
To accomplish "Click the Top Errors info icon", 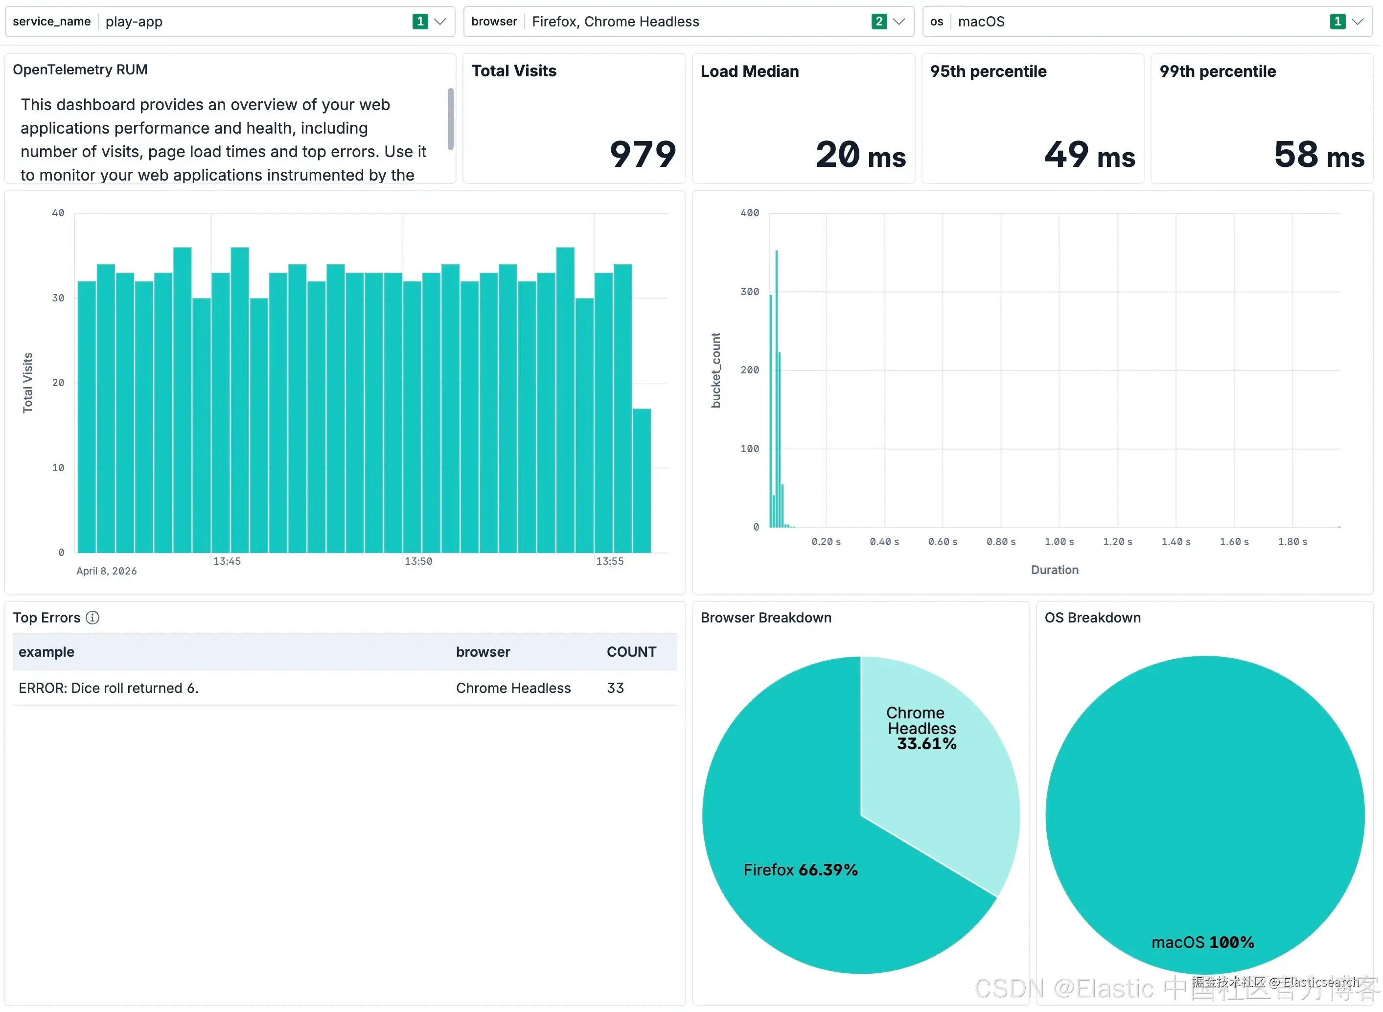I will click(x=92, y=618).
